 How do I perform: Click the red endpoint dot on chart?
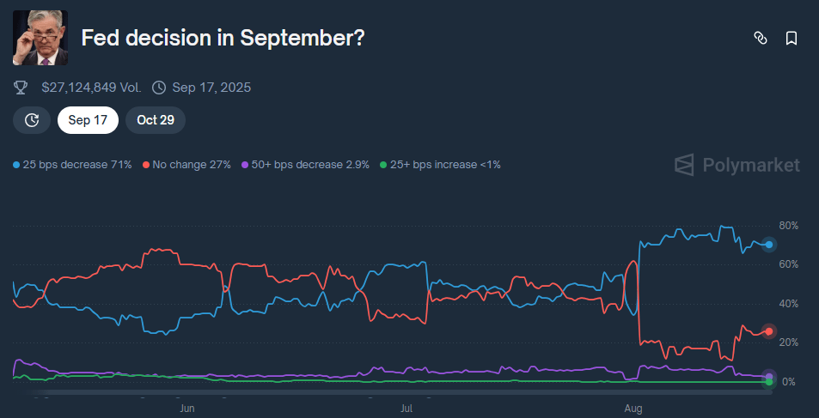770,331
